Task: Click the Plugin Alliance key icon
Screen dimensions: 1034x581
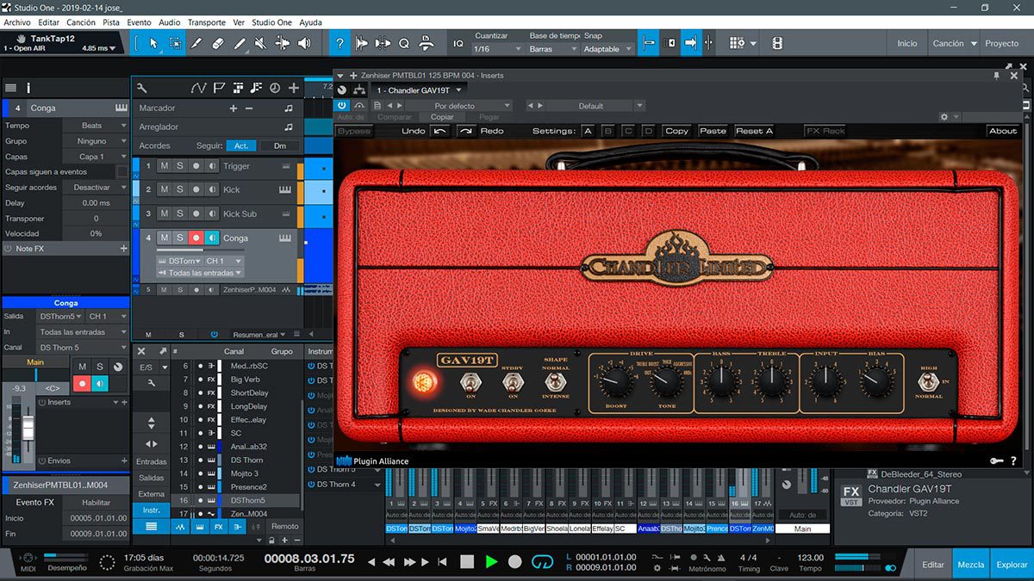Action: [996, 460]
